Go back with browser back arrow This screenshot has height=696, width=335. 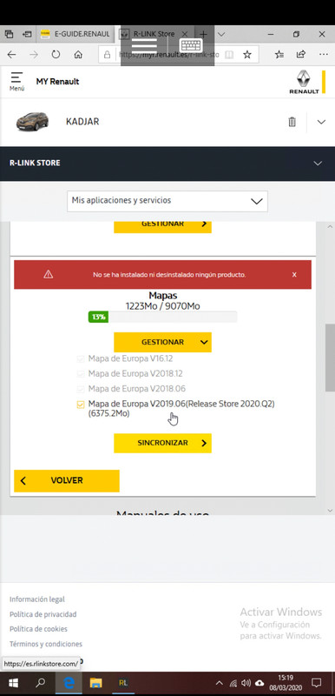click(11, 55)
